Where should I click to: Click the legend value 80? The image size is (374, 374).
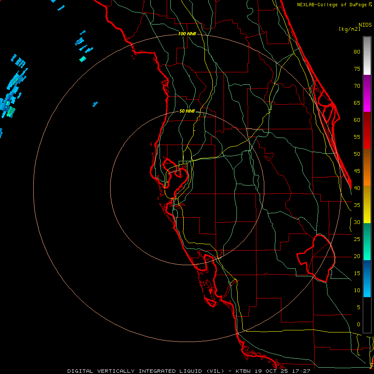click(x=357, y=52)
